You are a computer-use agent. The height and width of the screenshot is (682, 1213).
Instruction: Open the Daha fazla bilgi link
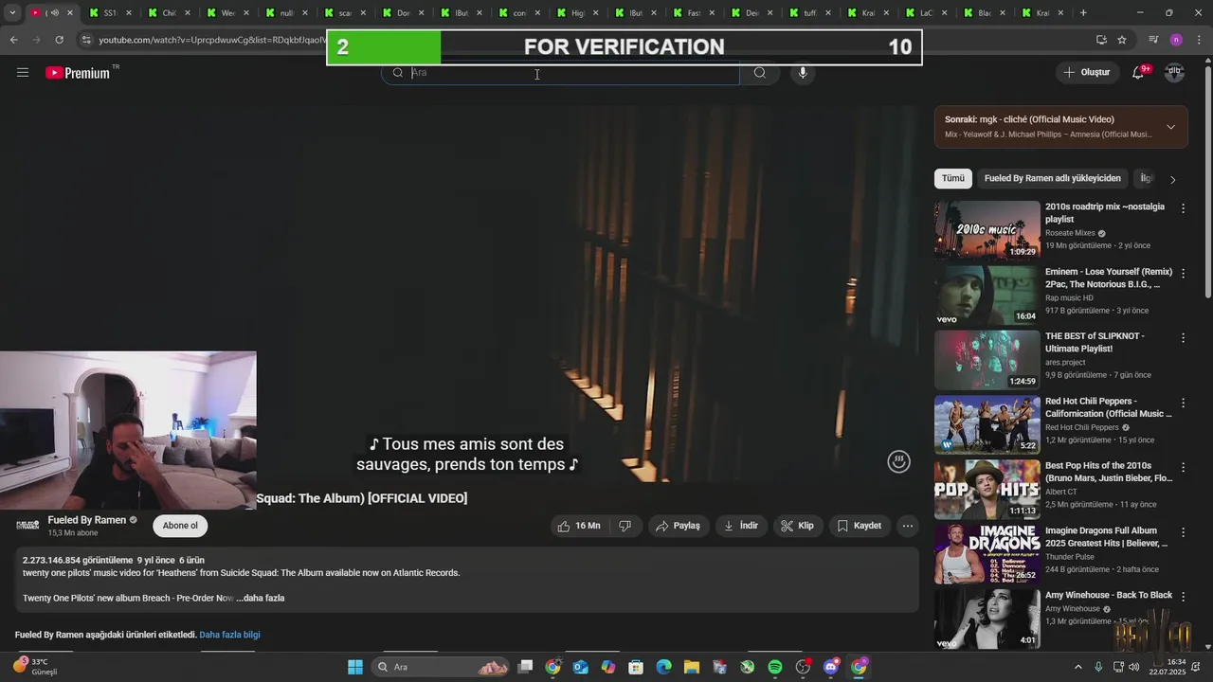pyautogui.click(x=229, y=635)
